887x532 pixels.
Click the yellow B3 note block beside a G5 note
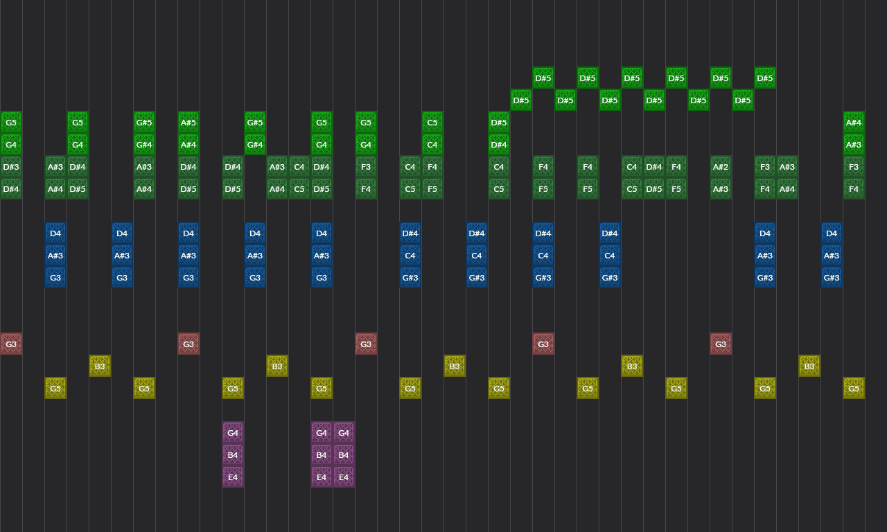click(99, 366)
